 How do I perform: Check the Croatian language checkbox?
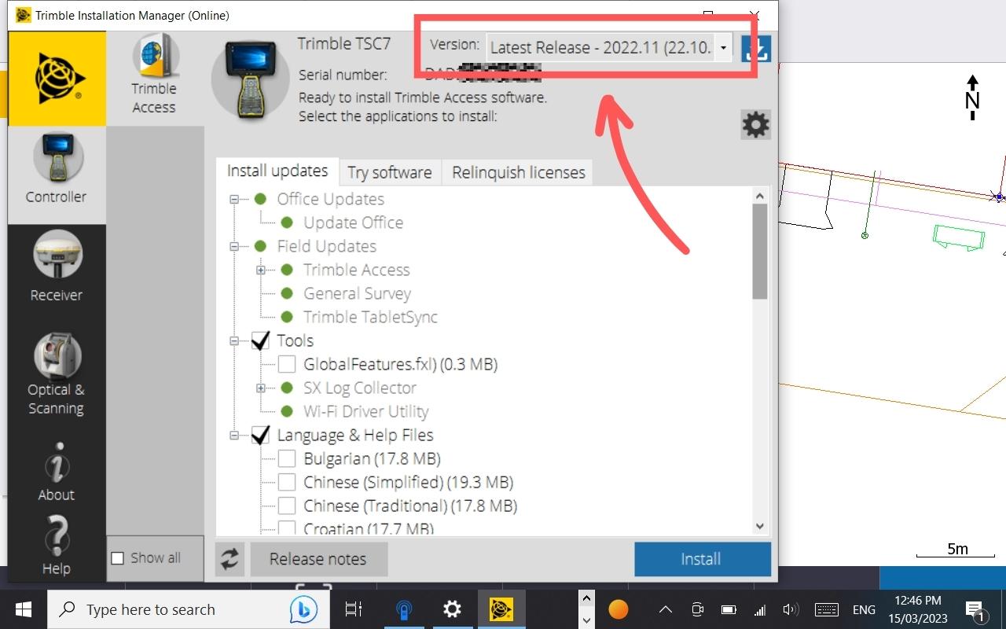point(287,528)
